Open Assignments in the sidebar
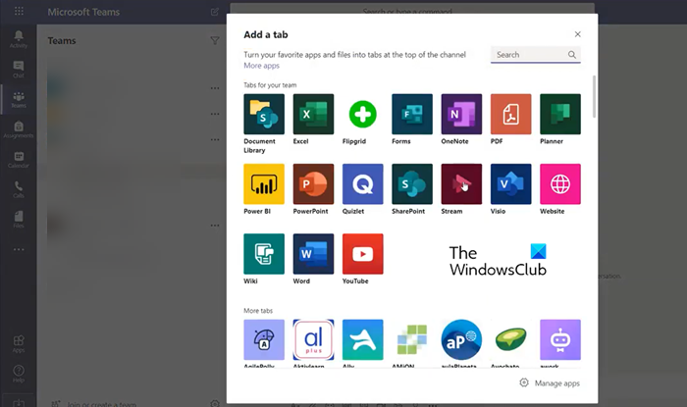The width and height of the screenshot is (687, 407). pyautogui.click(x=19, y=129)
